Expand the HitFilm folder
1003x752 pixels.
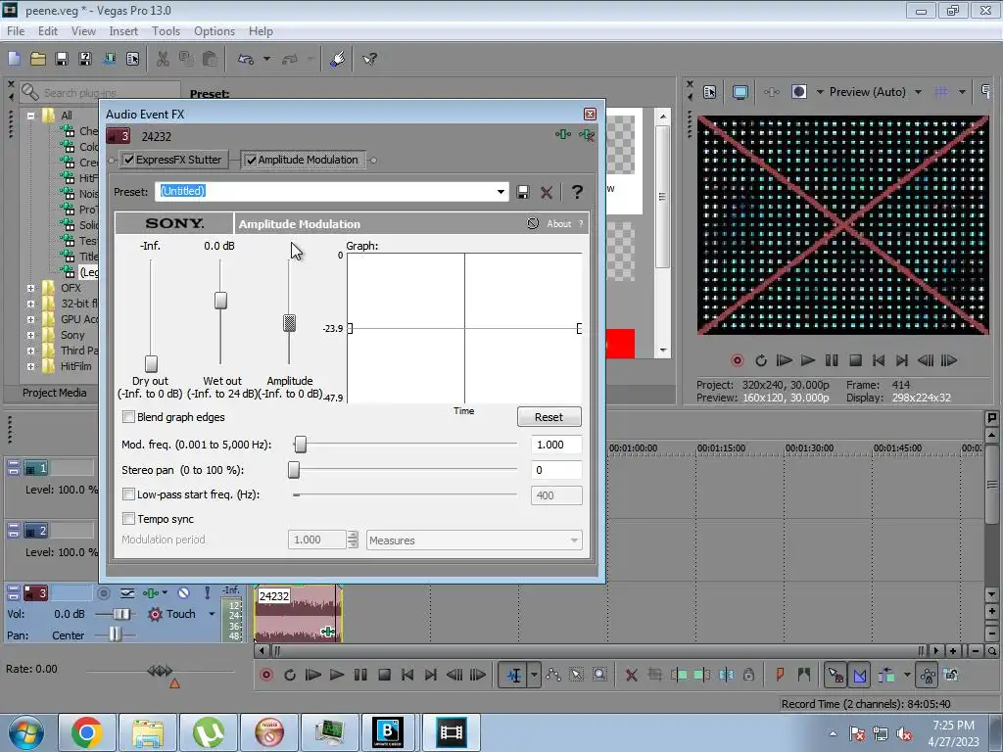(30, 366)
